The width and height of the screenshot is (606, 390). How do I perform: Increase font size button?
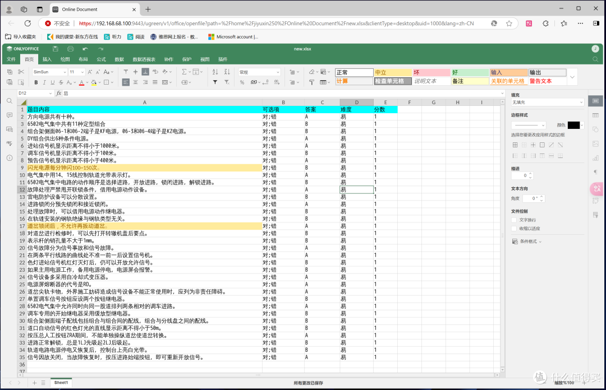click(90, 72)
